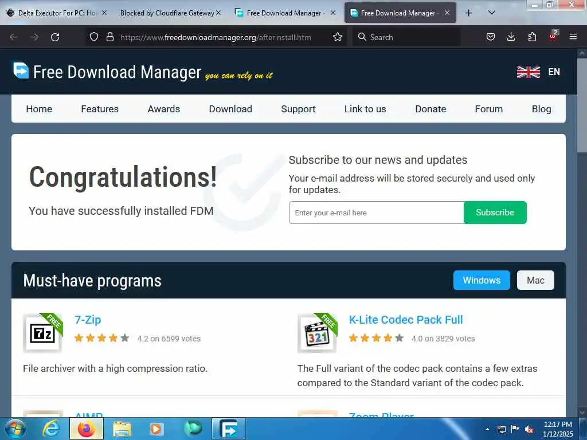Viewport: 587px width, 440px height.
Task: Open the extensions puzzle icon
Action: (532, 37)
